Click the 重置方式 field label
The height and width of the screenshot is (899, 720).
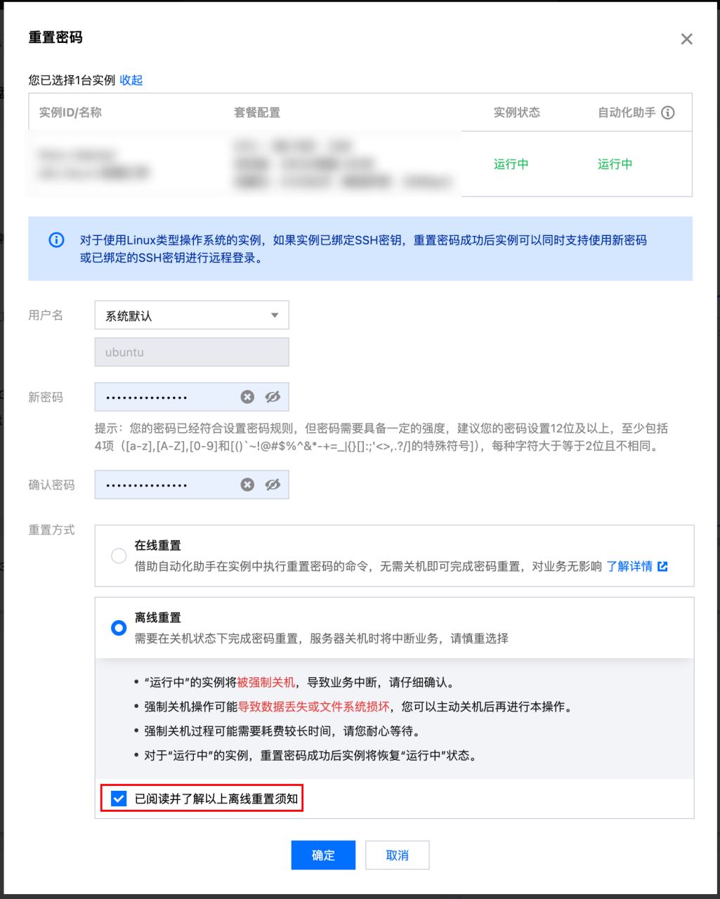point(51,530)
